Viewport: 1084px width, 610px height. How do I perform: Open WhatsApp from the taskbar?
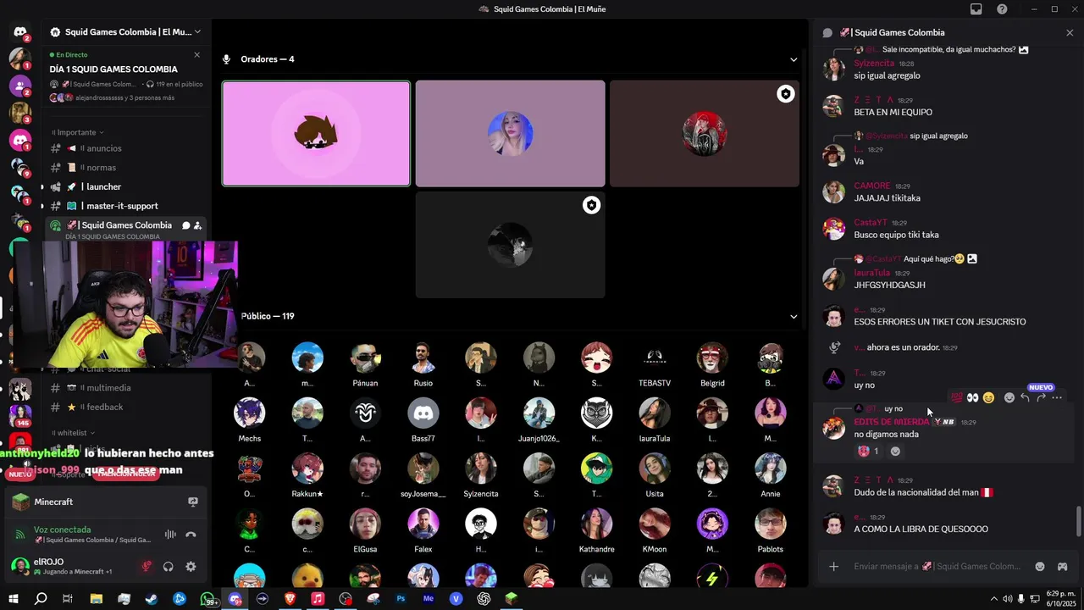[x=208, y=598]
